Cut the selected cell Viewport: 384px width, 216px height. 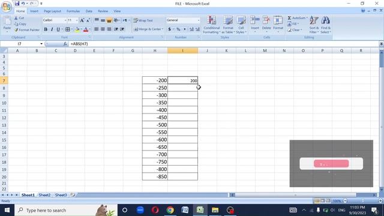[x=19, y=18]
